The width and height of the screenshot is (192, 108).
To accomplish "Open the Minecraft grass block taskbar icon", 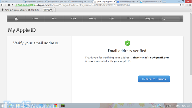I will click(x=63, y=106).
